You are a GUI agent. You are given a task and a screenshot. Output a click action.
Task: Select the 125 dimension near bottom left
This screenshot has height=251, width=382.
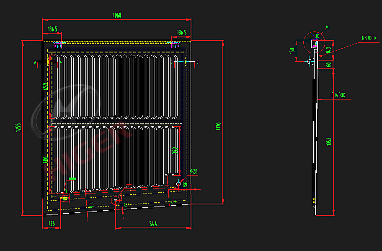point(51,224)
